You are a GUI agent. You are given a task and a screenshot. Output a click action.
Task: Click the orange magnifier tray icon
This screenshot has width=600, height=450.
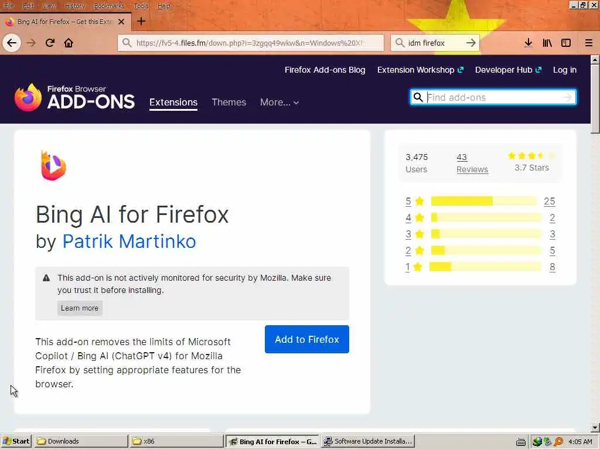559,442
